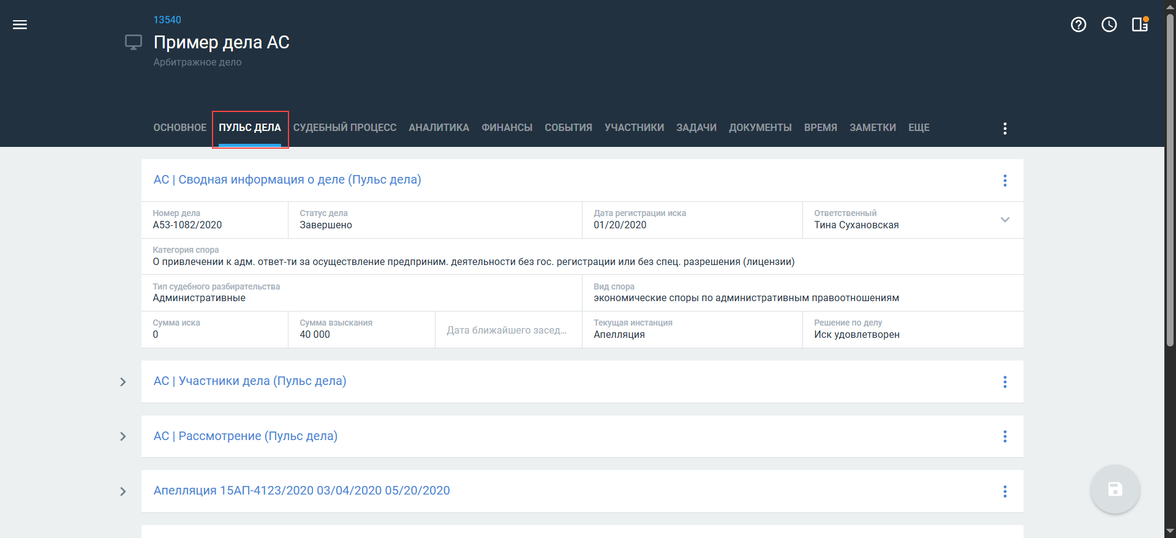Switch to the Судебный процесс tab

344,128
